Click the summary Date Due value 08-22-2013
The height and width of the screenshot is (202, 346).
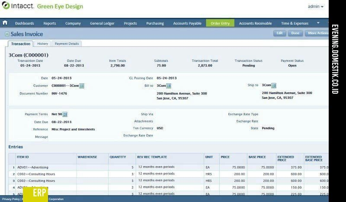74,66
